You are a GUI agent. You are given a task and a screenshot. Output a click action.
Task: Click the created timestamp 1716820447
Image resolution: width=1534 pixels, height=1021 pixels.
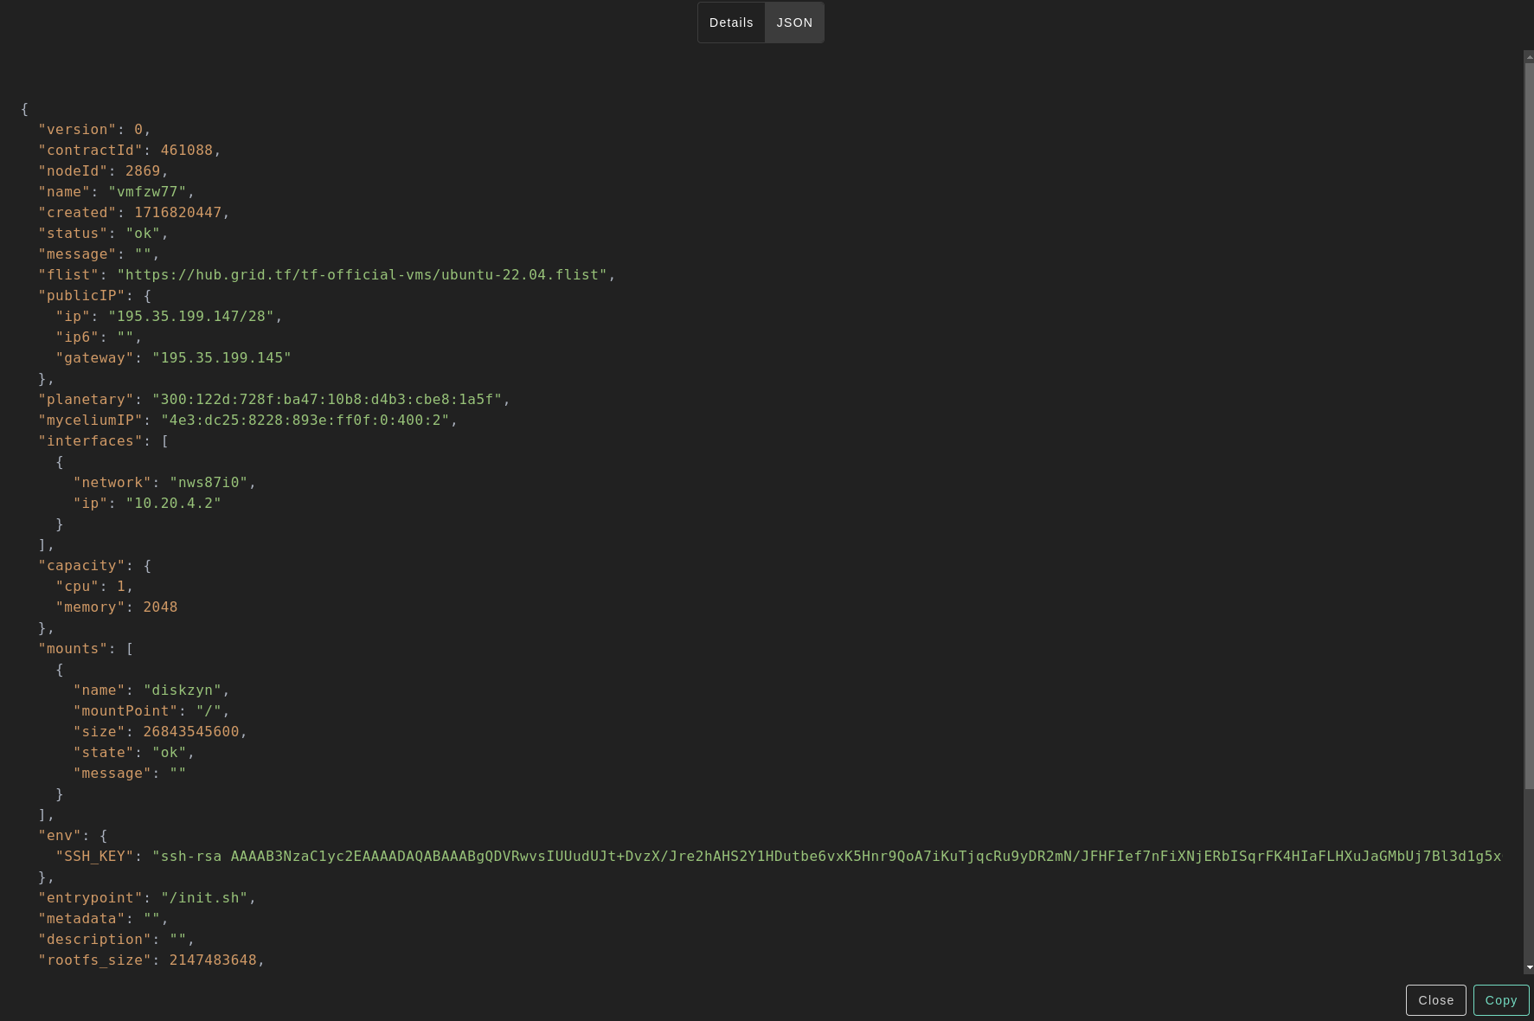coord(177,213)
